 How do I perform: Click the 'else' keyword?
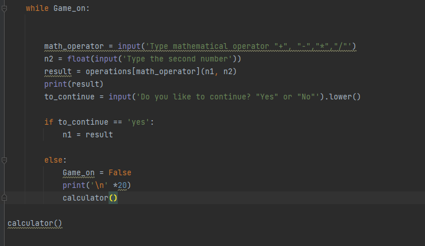coord(53,160)
